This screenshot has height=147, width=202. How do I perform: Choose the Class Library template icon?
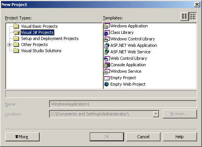tap(107, 32)
